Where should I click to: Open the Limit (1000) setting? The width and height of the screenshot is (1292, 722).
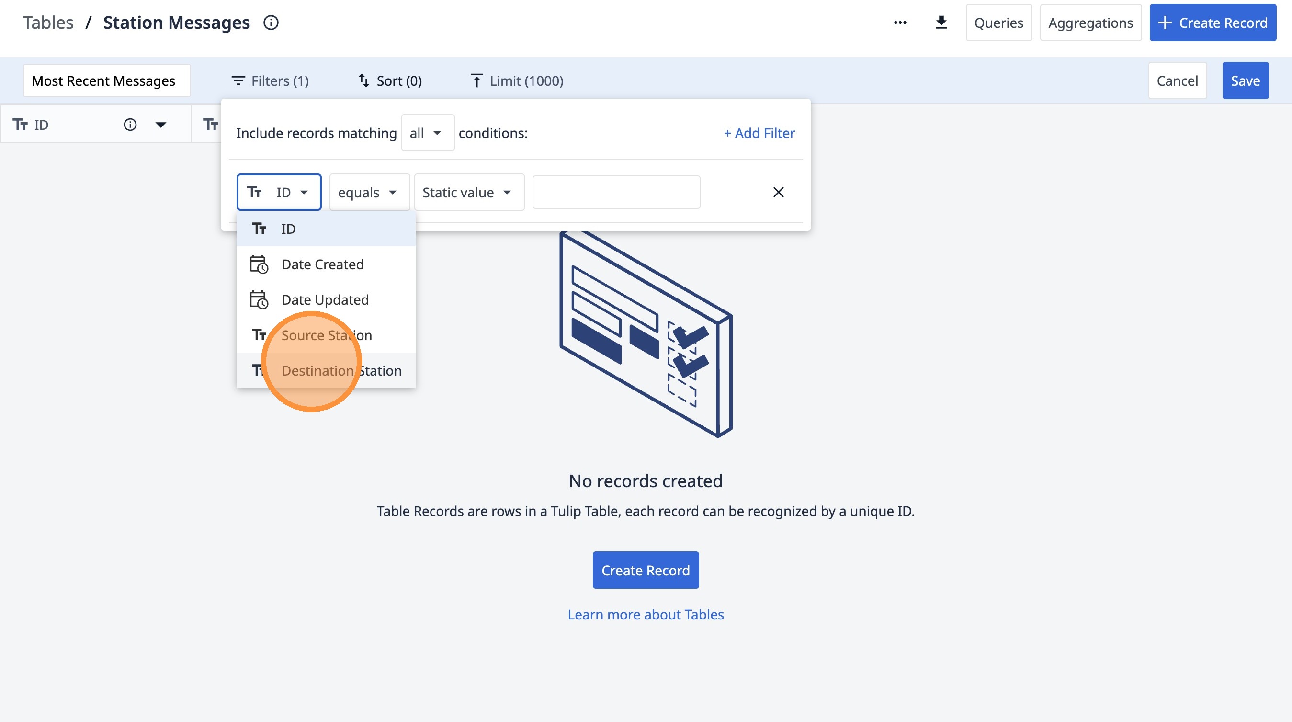click(x=517, y=81)
